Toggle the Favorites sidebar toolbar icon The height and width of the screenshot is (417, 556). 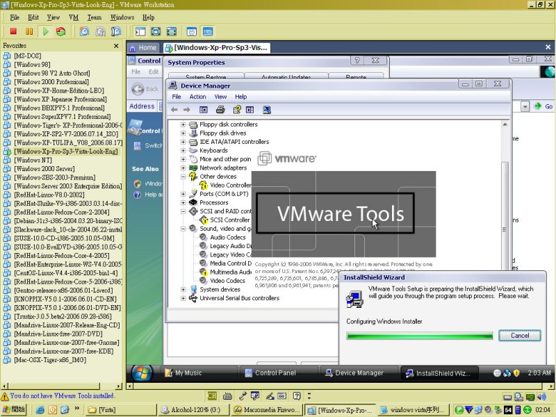[x=140, y=31]
